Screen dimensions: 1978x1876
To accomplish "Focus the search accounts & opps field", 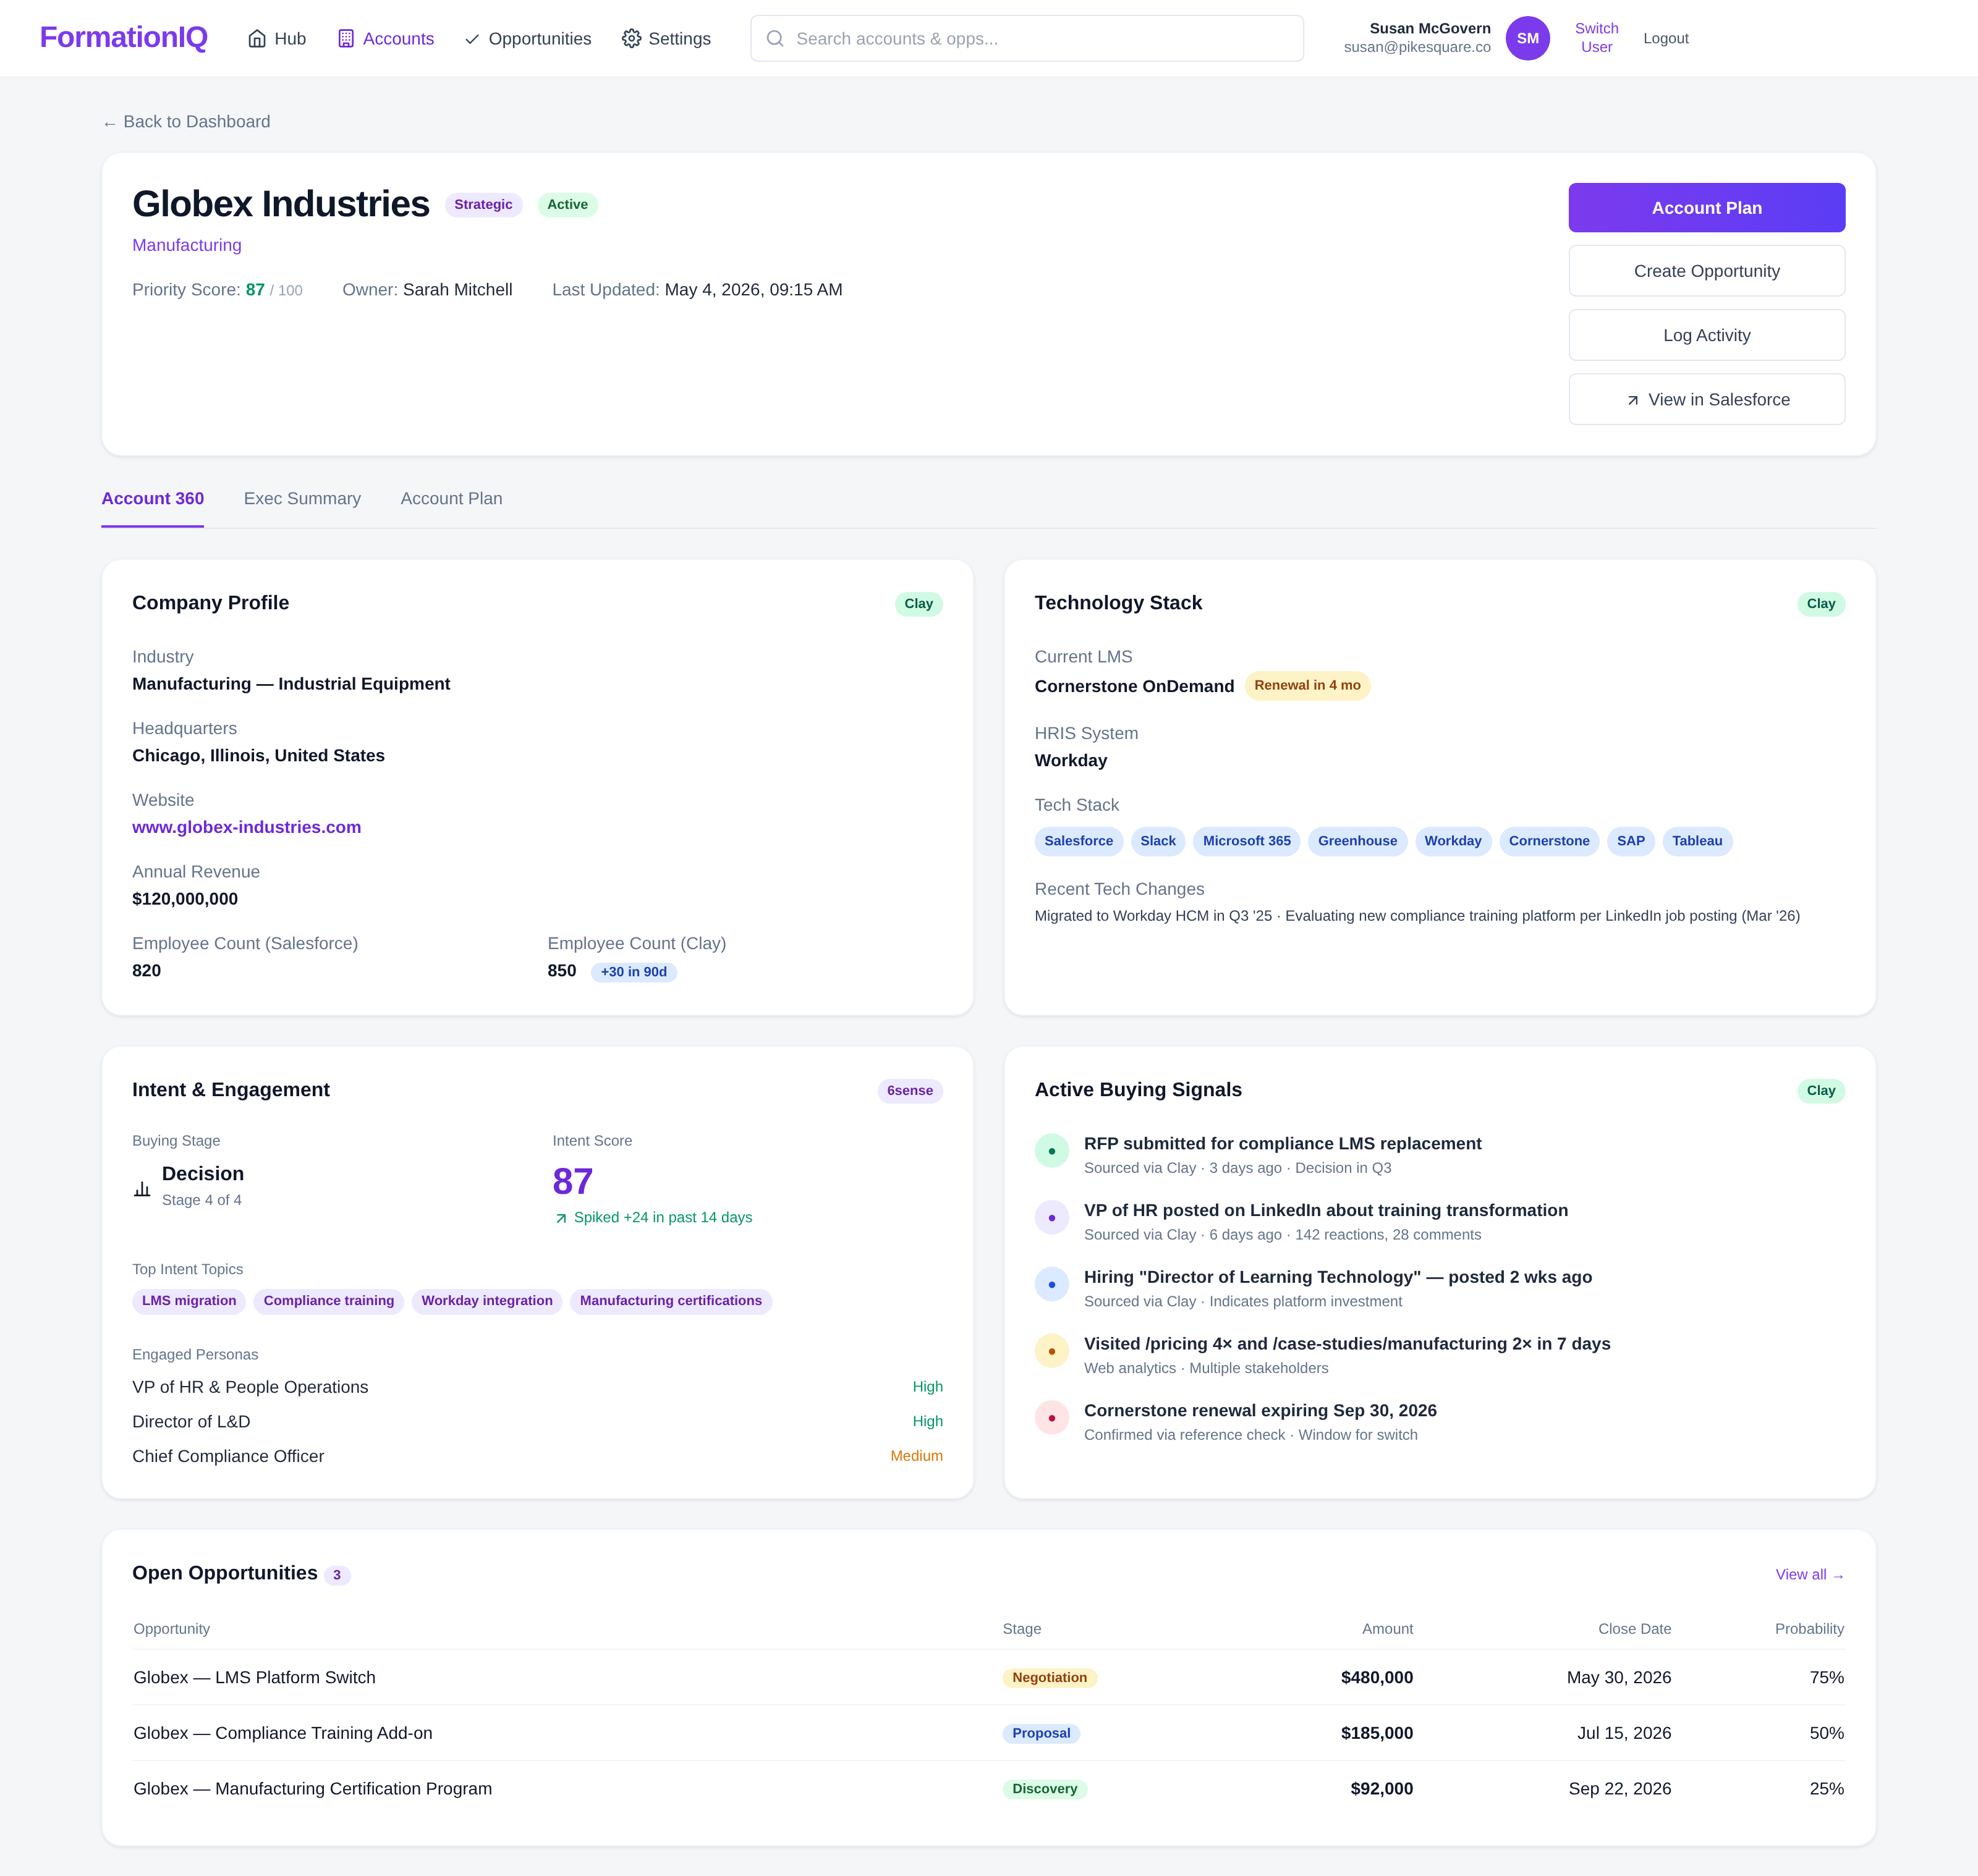I will tap(1027, 38).
